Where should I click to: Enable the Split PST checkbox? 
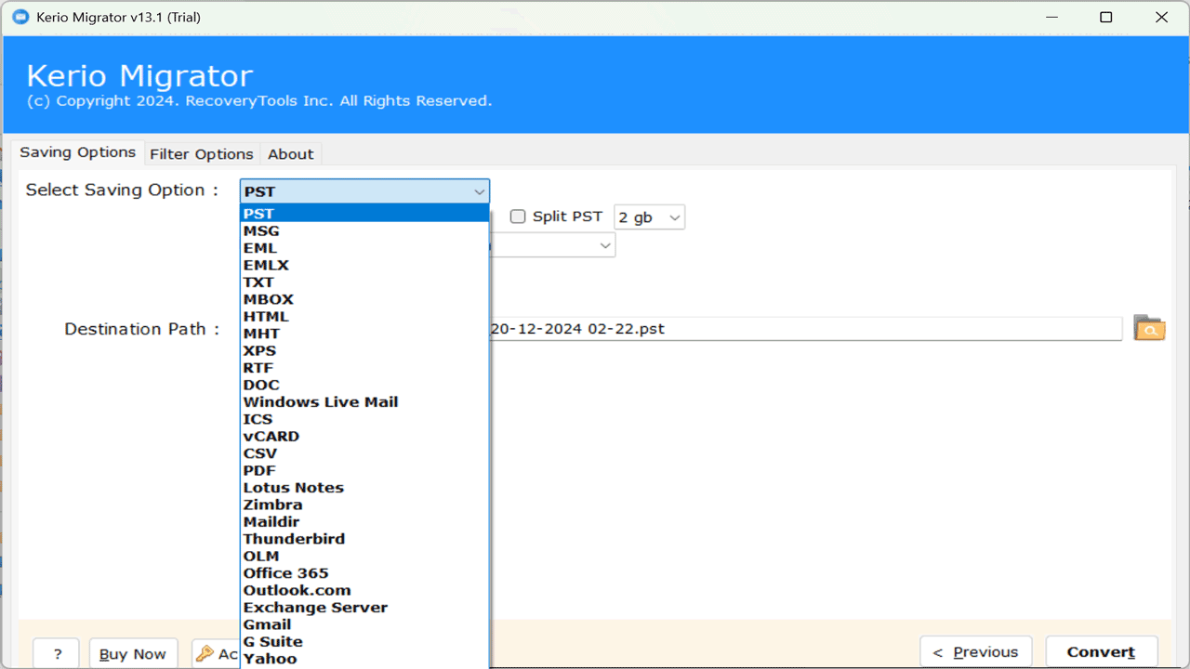[x=518, y=216]
